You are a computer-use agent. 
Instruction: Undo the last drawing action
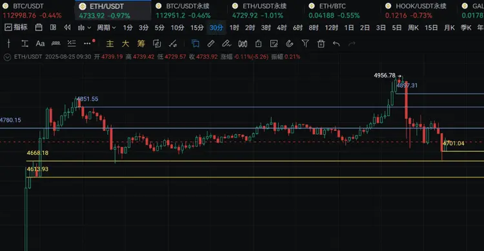(336, 43)
